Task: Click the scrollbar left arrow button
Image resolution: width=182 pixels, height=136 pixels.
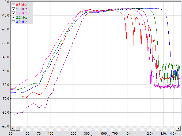Action: click(x=13, y=128)
